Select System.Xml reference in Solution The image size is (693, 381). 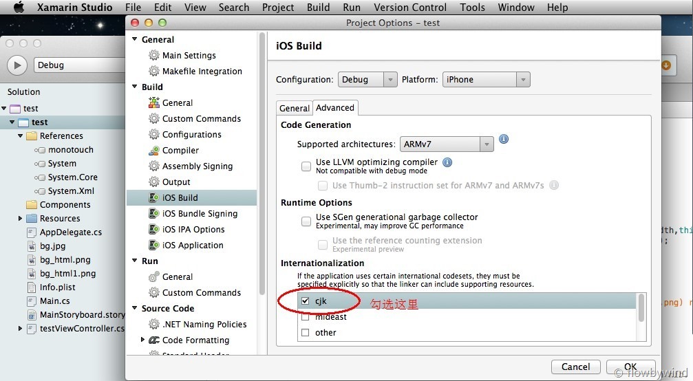(71, 191)
